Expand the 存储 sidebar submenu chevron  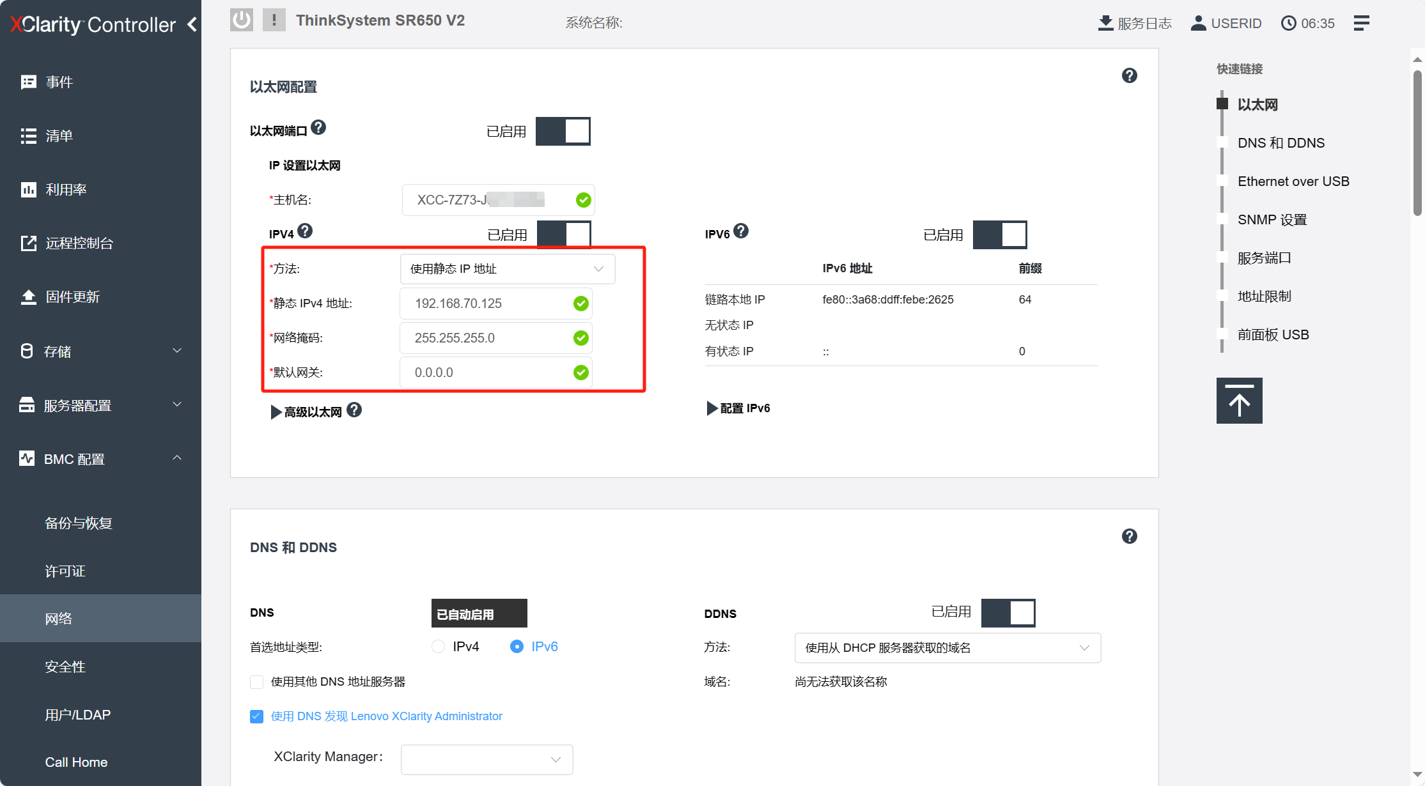pos(177,350)
